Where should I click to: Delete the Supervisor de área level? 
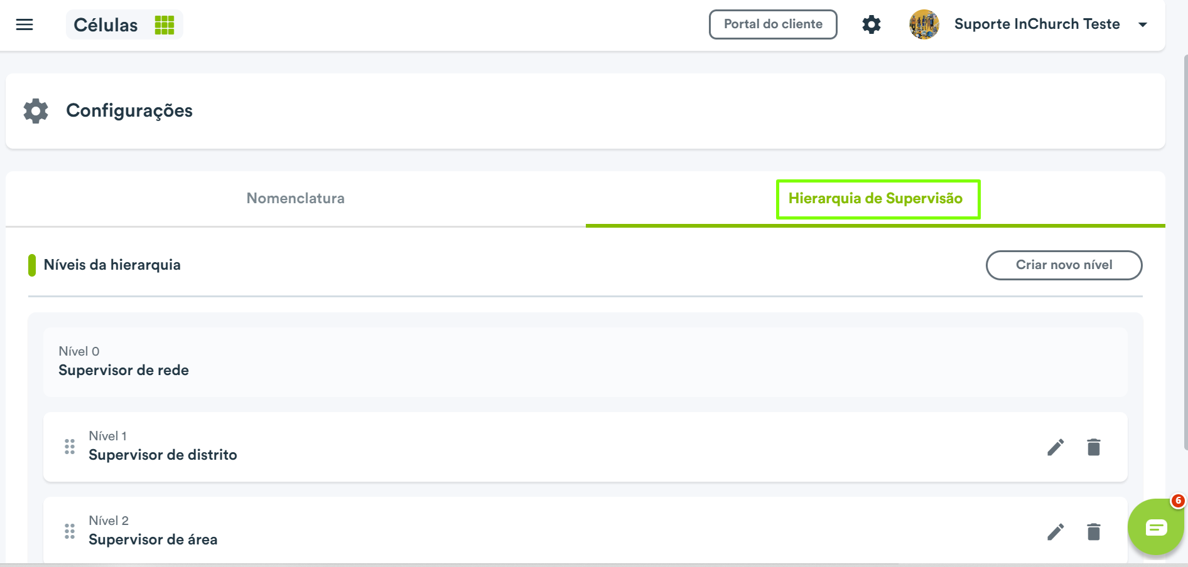point(1094,532)
